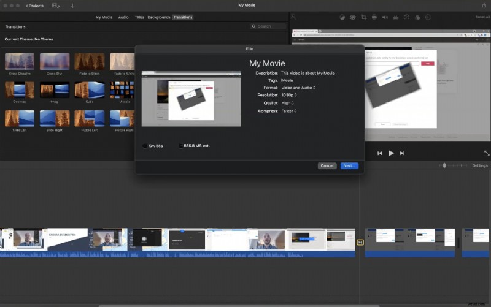Viewport: 491px width, 307px height.
Task: Select the Fade to Black transition
Action: (x=90, y=62)
